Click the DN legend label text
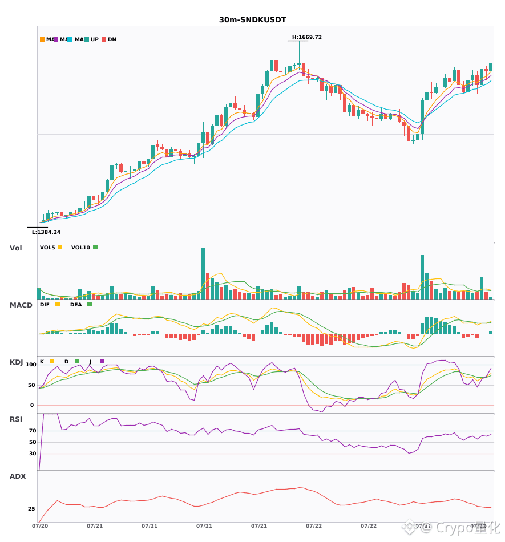505x542 pixels. (112, 39)
